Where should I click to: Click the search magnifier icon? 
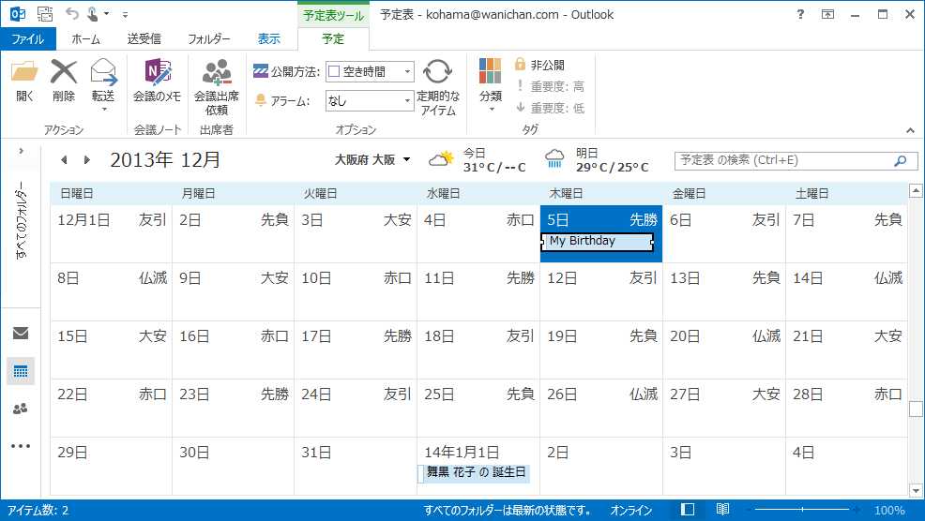pyautogui.click(x=901, y=160)
